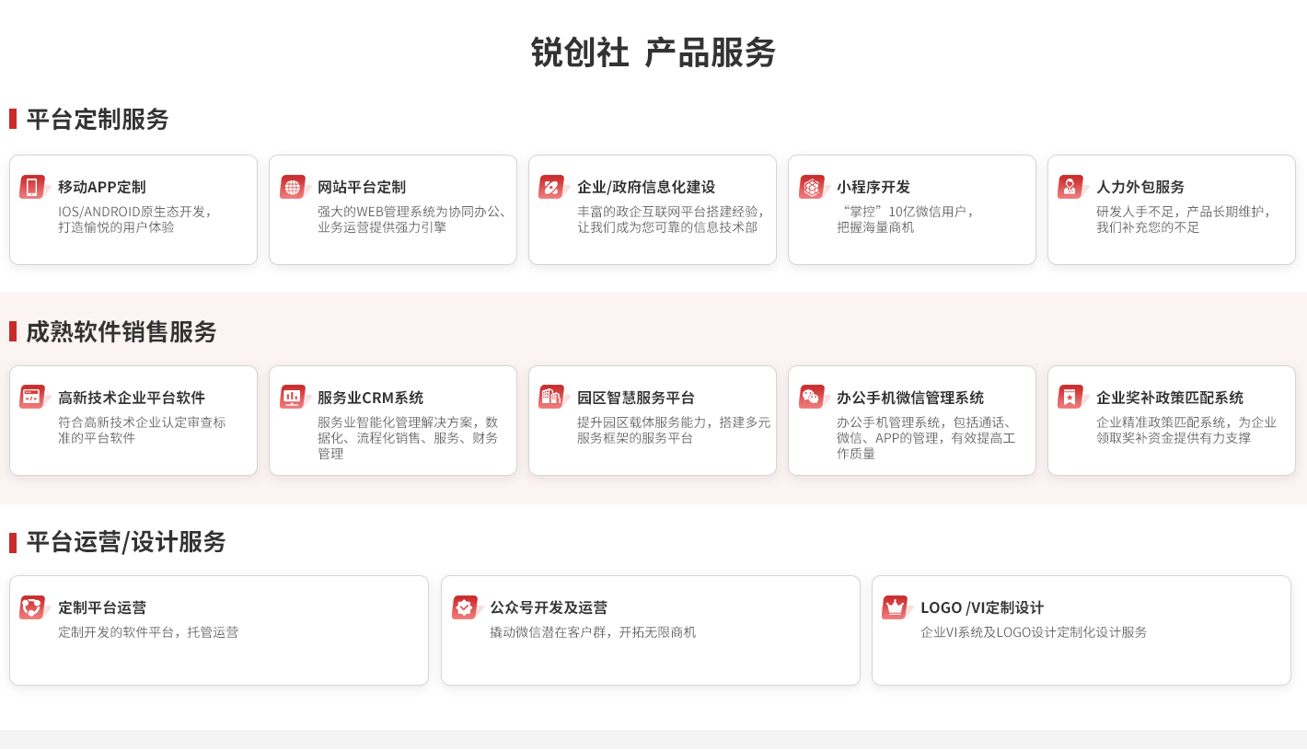Click the cube icon on 小程序开发 card
Viewport: 1307px width, 751px height.
tap(813, 186)
